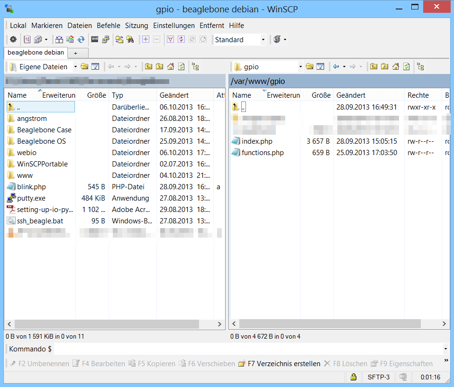The height and width of the screenshot is (387, 454).
Task: Go to local parent directory icon
Action: click(148, 66)
